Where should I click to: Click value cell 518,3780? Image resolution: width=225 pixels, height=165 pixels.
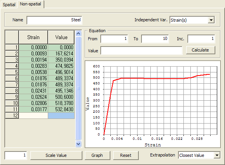click(x=61, y=103)
